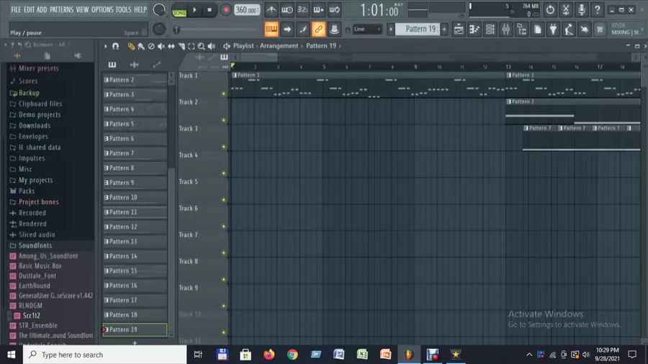The height and width of the screenshot is (364, 648).
Task: Toggle countdown before recording
Action: (302, 9)
